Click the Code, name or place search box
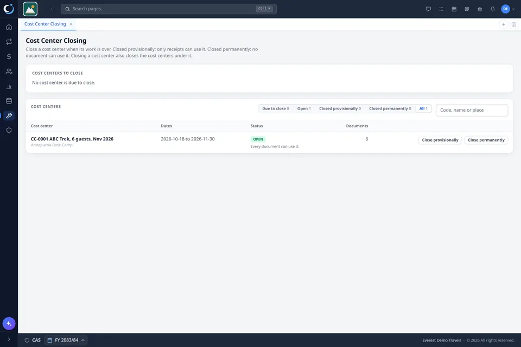The image size is (521, 347). pos(472,110)
